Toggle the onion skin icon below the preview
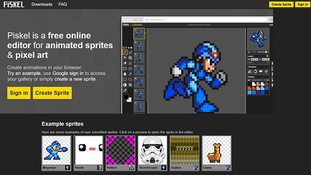This screenshot has height=175, width=311. click(249, 52)
